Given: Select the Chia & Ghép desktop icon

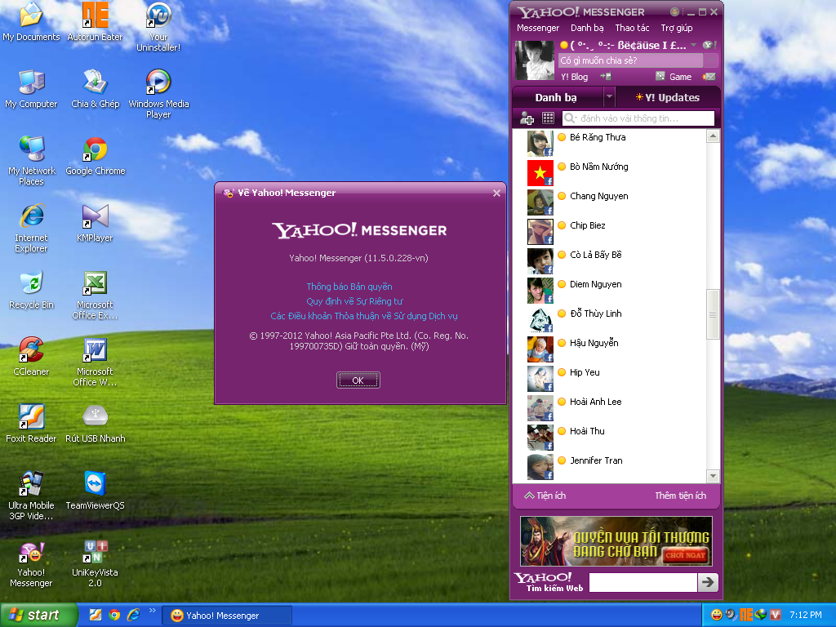Looking at the screenshot, I should coord(95,89).
